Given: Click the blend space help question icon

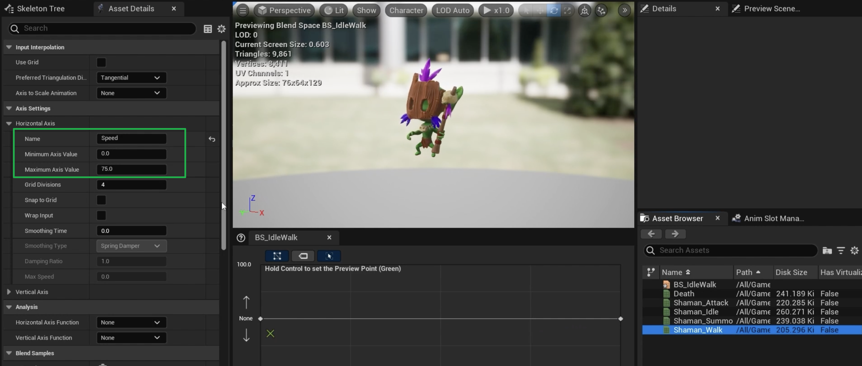Looking at the screenshot, I should point(241,238).
